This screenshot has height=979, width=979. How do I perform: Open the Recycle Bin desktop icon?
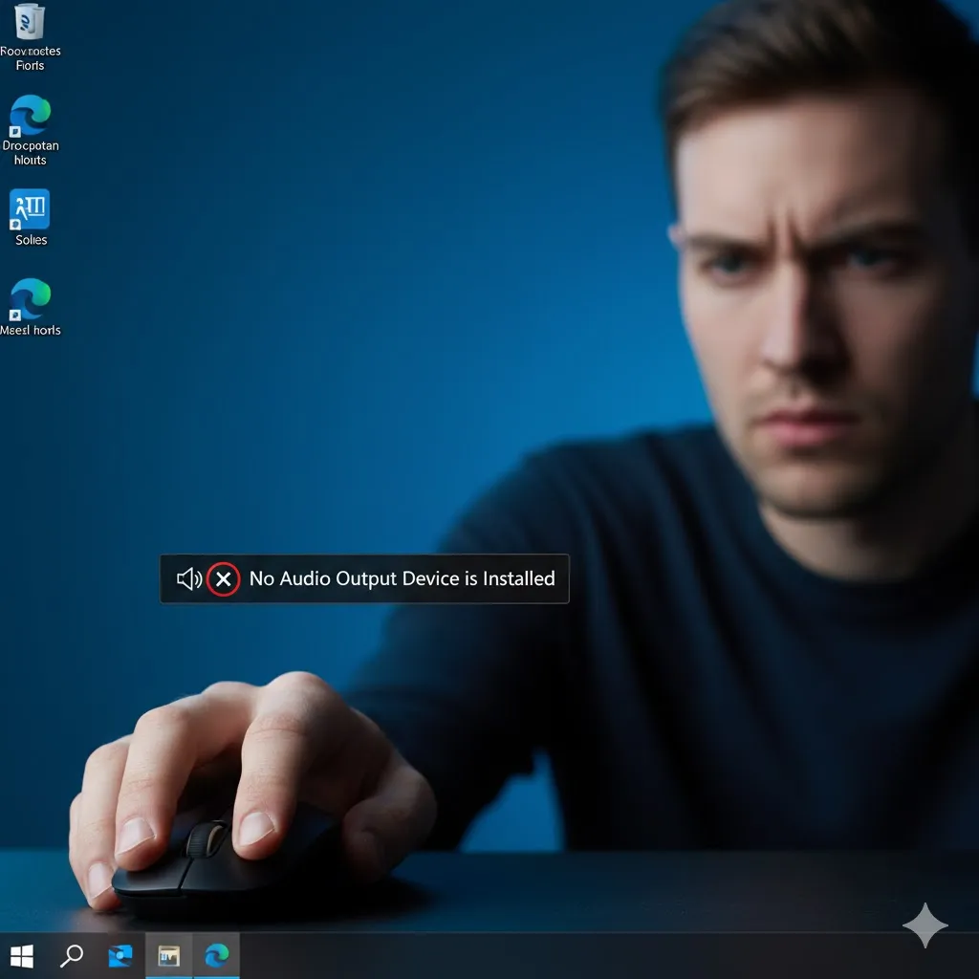pos(30,21)
